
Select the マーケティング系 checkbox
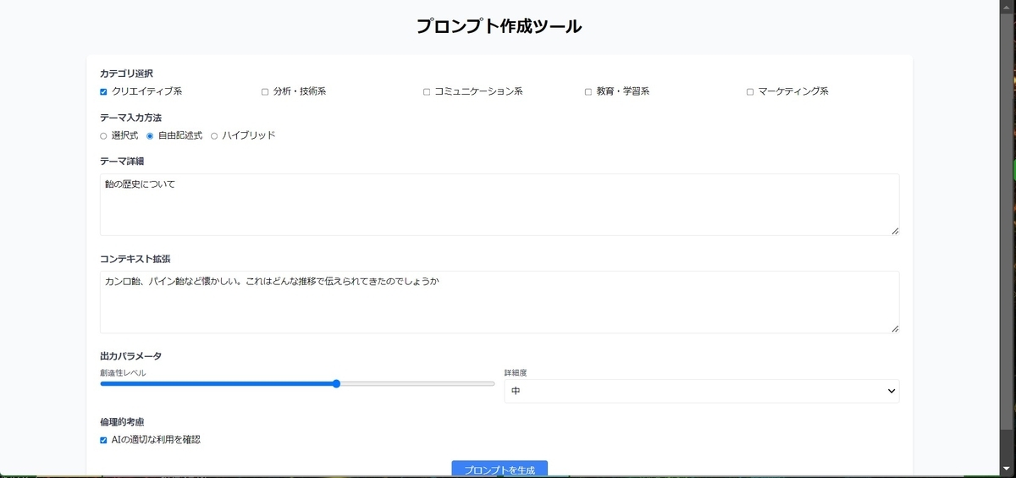[750, 91]
